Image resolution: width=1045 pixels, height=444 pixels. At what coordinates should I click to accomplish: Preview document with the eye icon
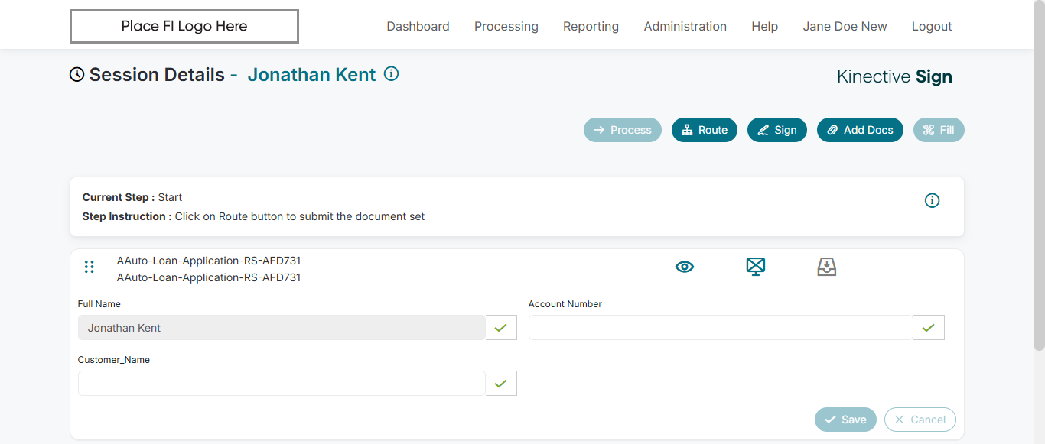point(685,267)
